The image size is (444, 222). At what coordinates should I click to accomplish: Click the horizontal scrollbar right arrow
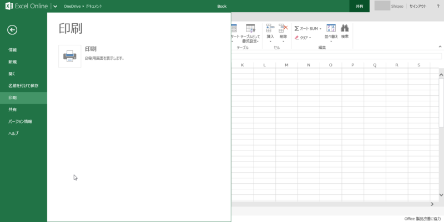(432, 204)
